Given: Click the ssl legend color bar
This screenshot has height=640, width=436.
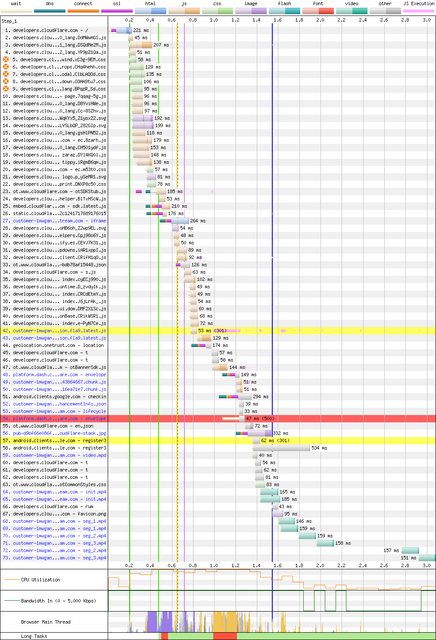Looking at the screenshot, I should [117, 11].
